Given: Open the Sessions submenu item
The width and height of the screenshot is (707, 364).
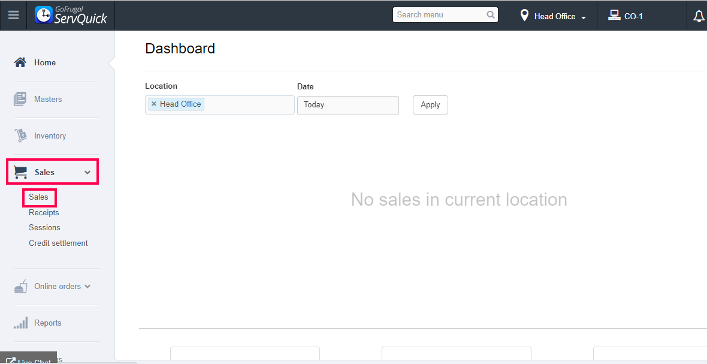Looking at the screenshot, I should (44, 227).
